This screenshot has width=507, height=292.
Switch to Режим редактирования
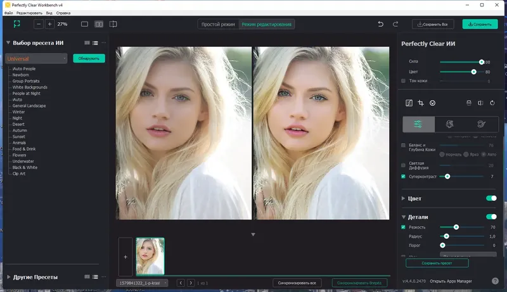pyautogui.click(x=266, y=24)
